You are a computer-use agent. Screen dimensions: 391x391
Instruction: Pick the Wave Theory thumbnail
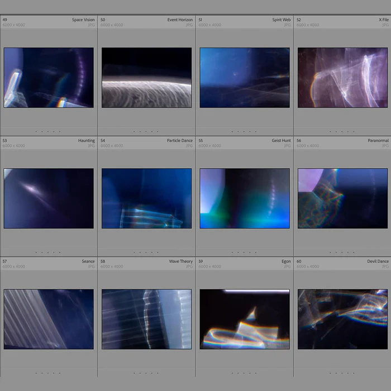tap(146, 319)
